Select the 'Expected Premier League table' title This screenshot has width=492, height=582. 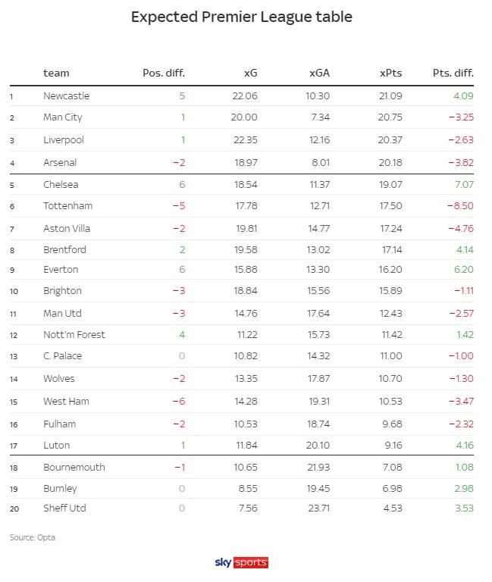coord(241,17)
